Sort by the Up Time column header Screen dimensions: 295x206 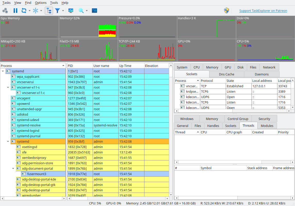pyautogui.click(x=131, y=66)
